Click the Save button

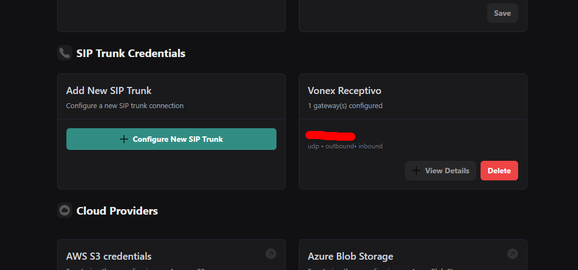pos(502,13)
